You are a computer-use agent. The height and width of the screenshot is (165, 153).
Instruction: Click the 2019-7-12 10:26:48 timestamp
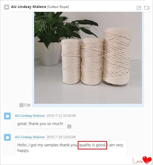[61, 116]
